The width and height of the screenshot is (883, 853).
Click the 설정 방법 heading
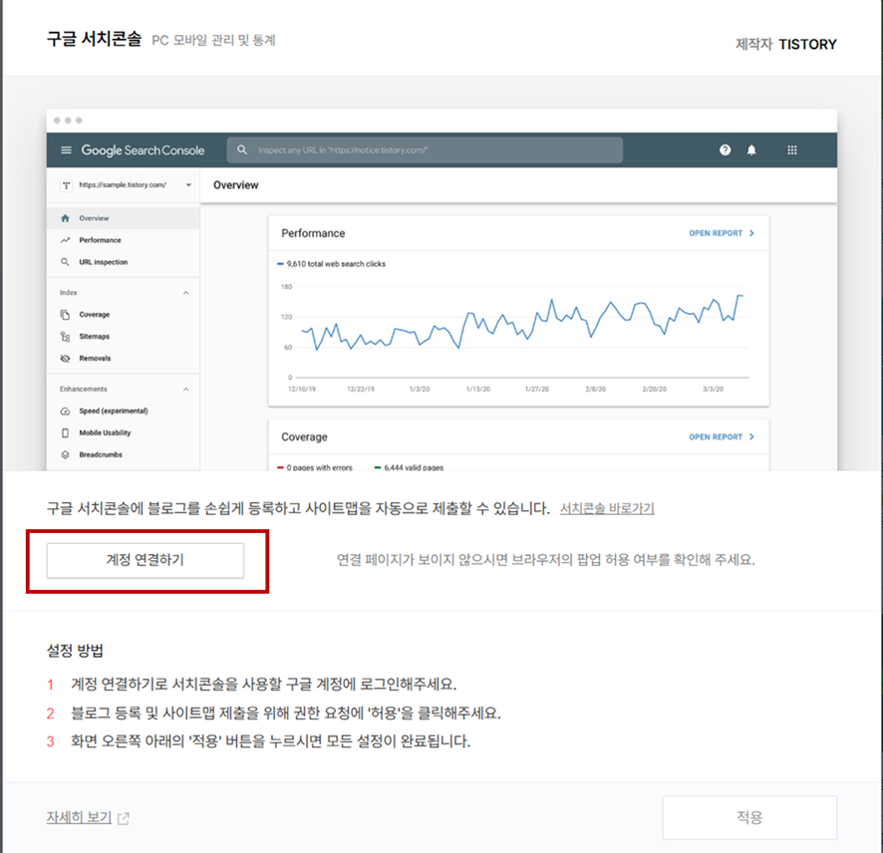tap(75, 651)
